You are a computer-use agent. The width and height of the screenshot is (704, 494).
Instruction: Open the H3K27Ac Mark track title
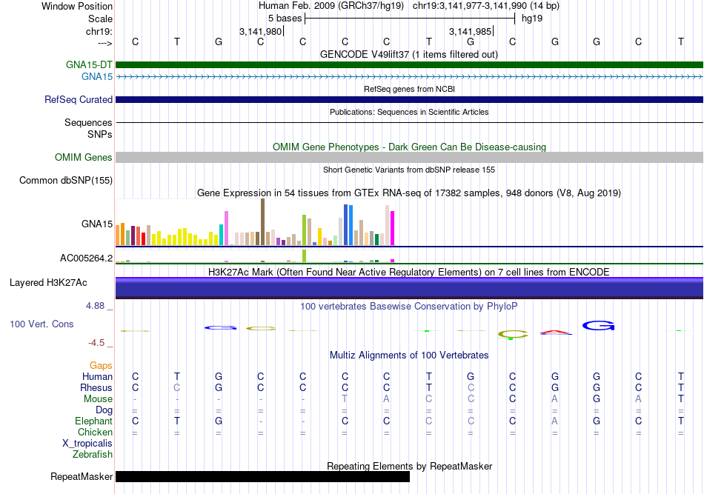coord(409,272)
